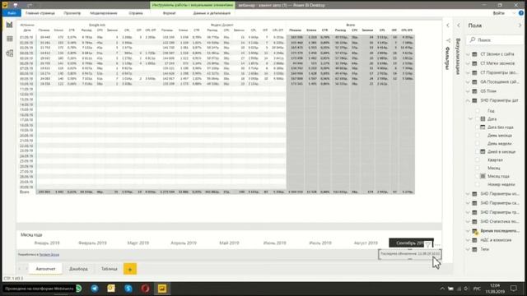This screenshot has width=527, height=296.
Task: Expand the СТ Метки звонков table
Action: tap(468, 63)
